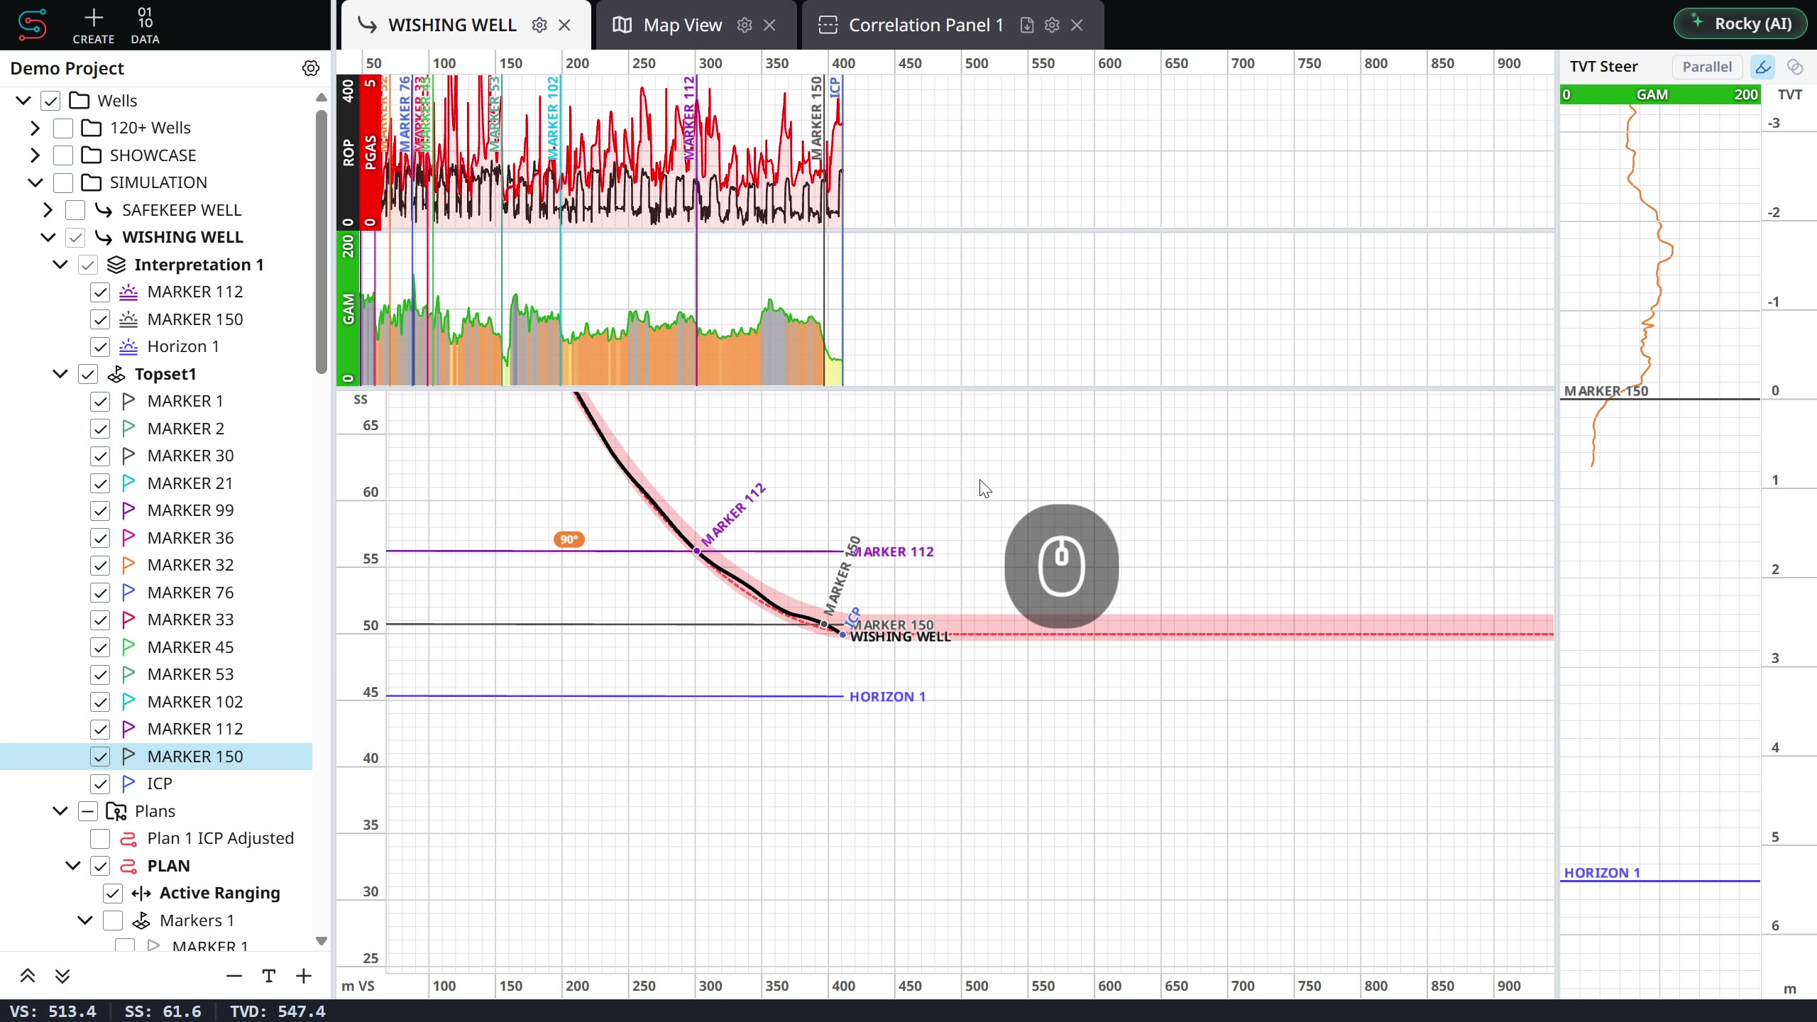Click the mouse gesture overlay icon
The height and width of the screenshot is (1022, 1817).
1062,566
